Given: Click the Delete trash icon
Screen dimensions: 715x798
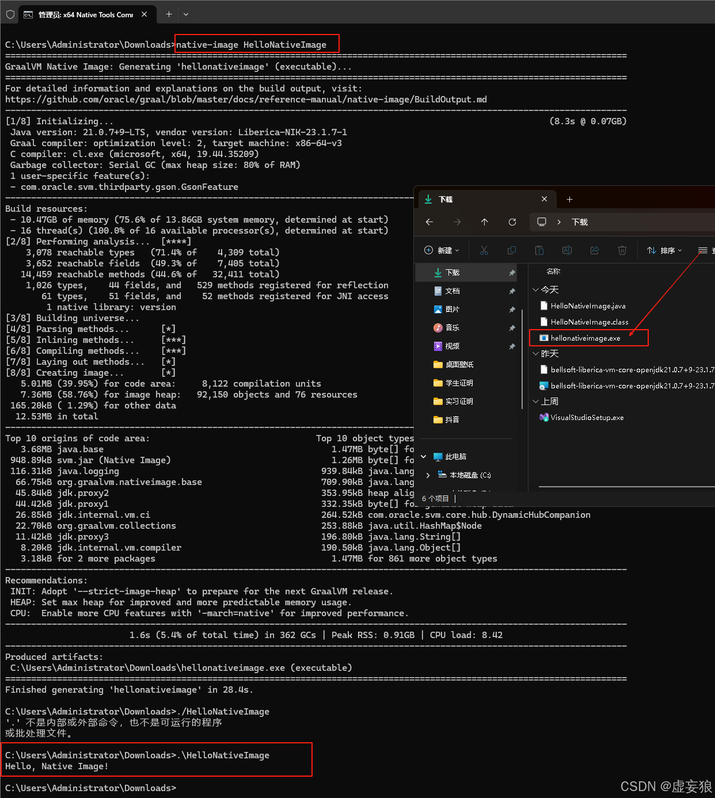Looking at the screenshot, I should click(x=622, y=250).
